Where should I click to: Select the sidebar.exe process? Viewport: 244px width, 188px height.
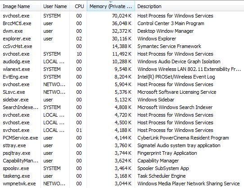(x=122, y=100)
